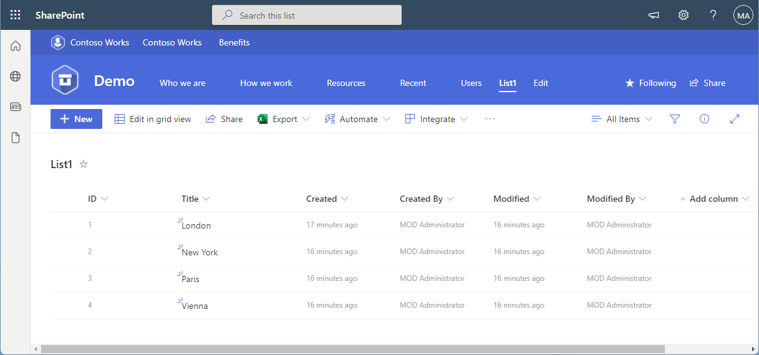759x355 pixels.
Task: Click the globe My Sites sidebar icon
Action: click(16, 77)
